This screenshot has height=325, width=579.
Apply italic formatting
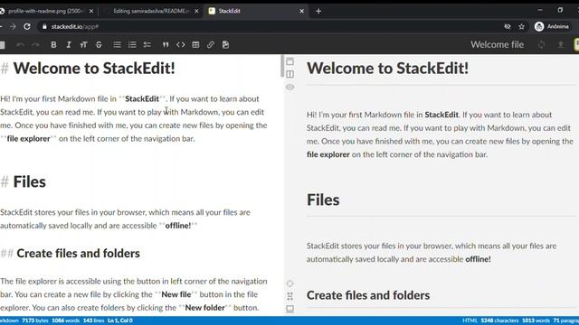[x=69, y=45]
